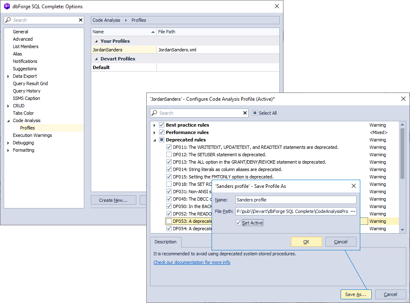Collapse the Code Analysis options node

click(8, 120)
